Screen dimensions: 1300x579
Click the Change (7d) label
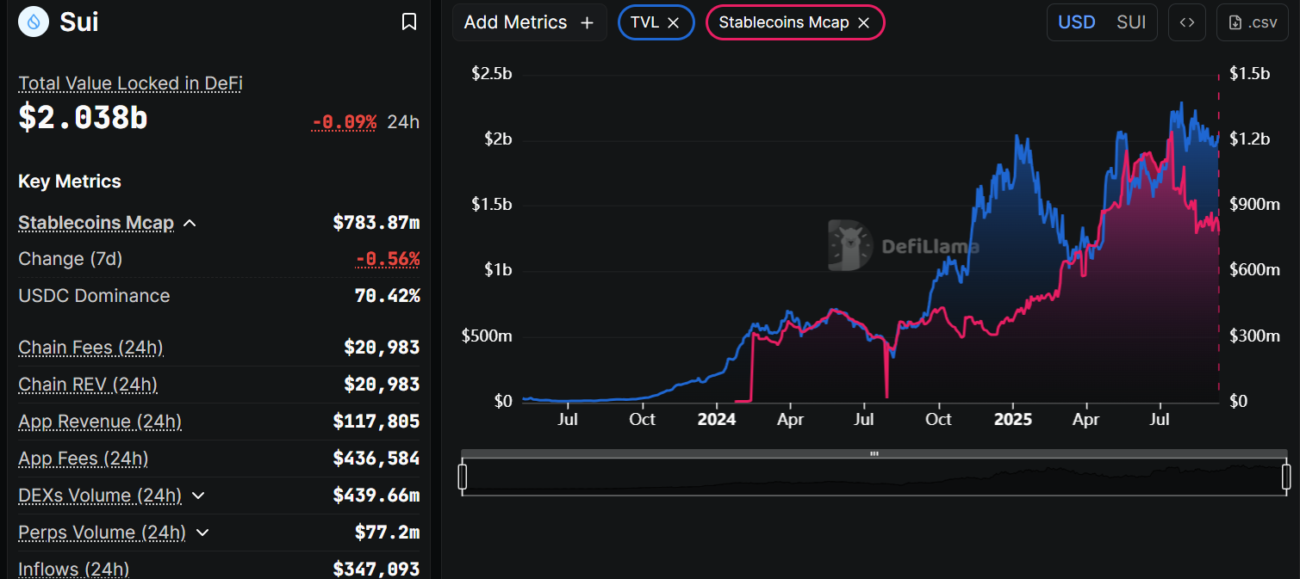point(70,259)
